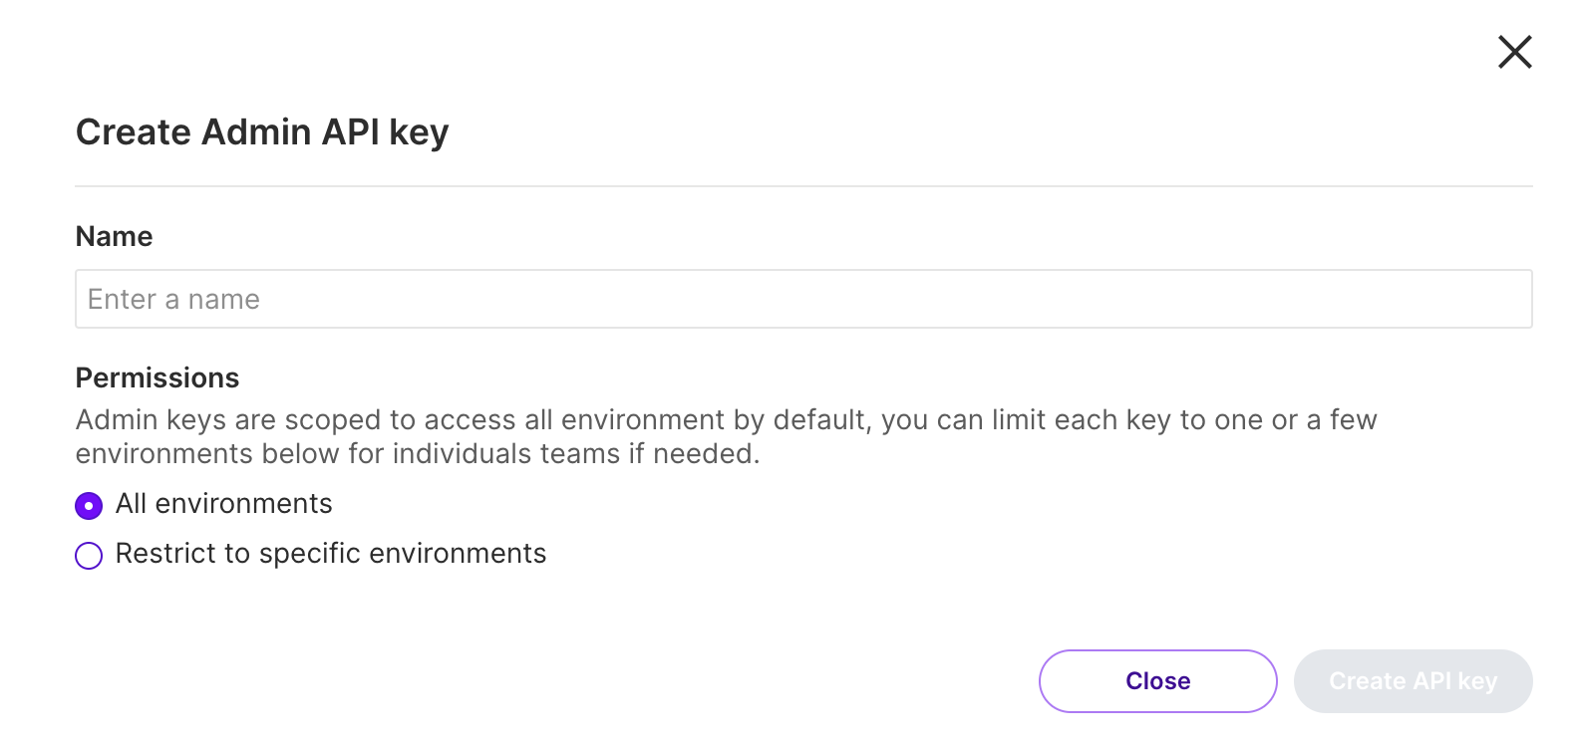Click into the Name text field
Image resolution: width=1579 pixels, height=747 pixels.
802,299
